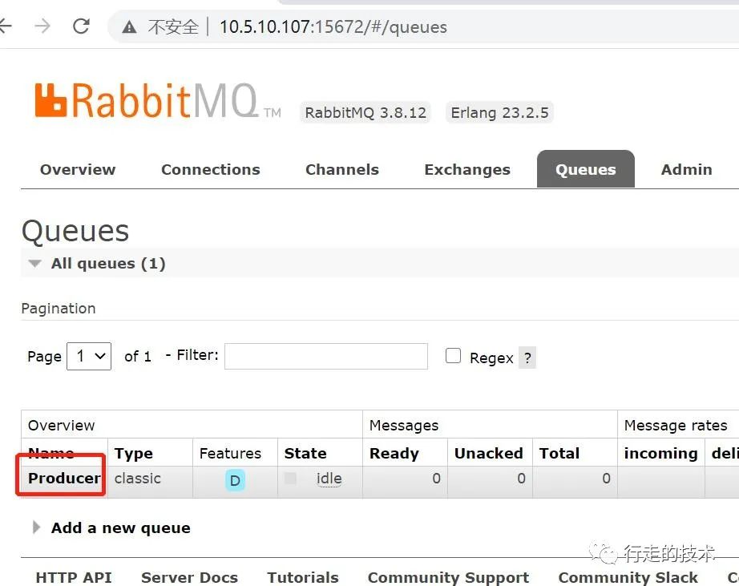Open the HTTP API link
Screen dimensions: 739x586
pos(74,577)
